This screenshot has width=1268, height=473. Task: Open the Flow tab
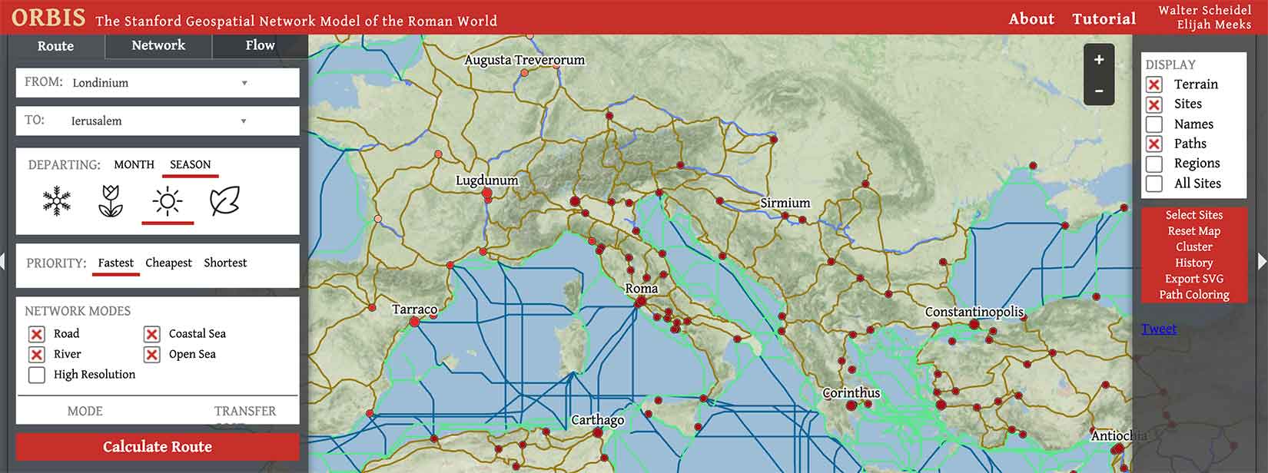(x=260, y=45)
